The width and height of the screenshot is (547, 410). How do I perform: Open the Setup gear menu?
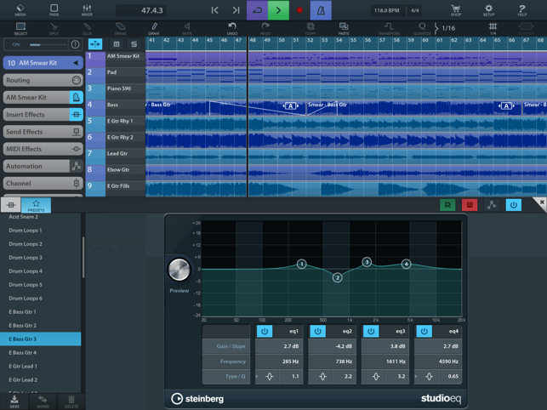pyautogui.click(x=488, y=10)
